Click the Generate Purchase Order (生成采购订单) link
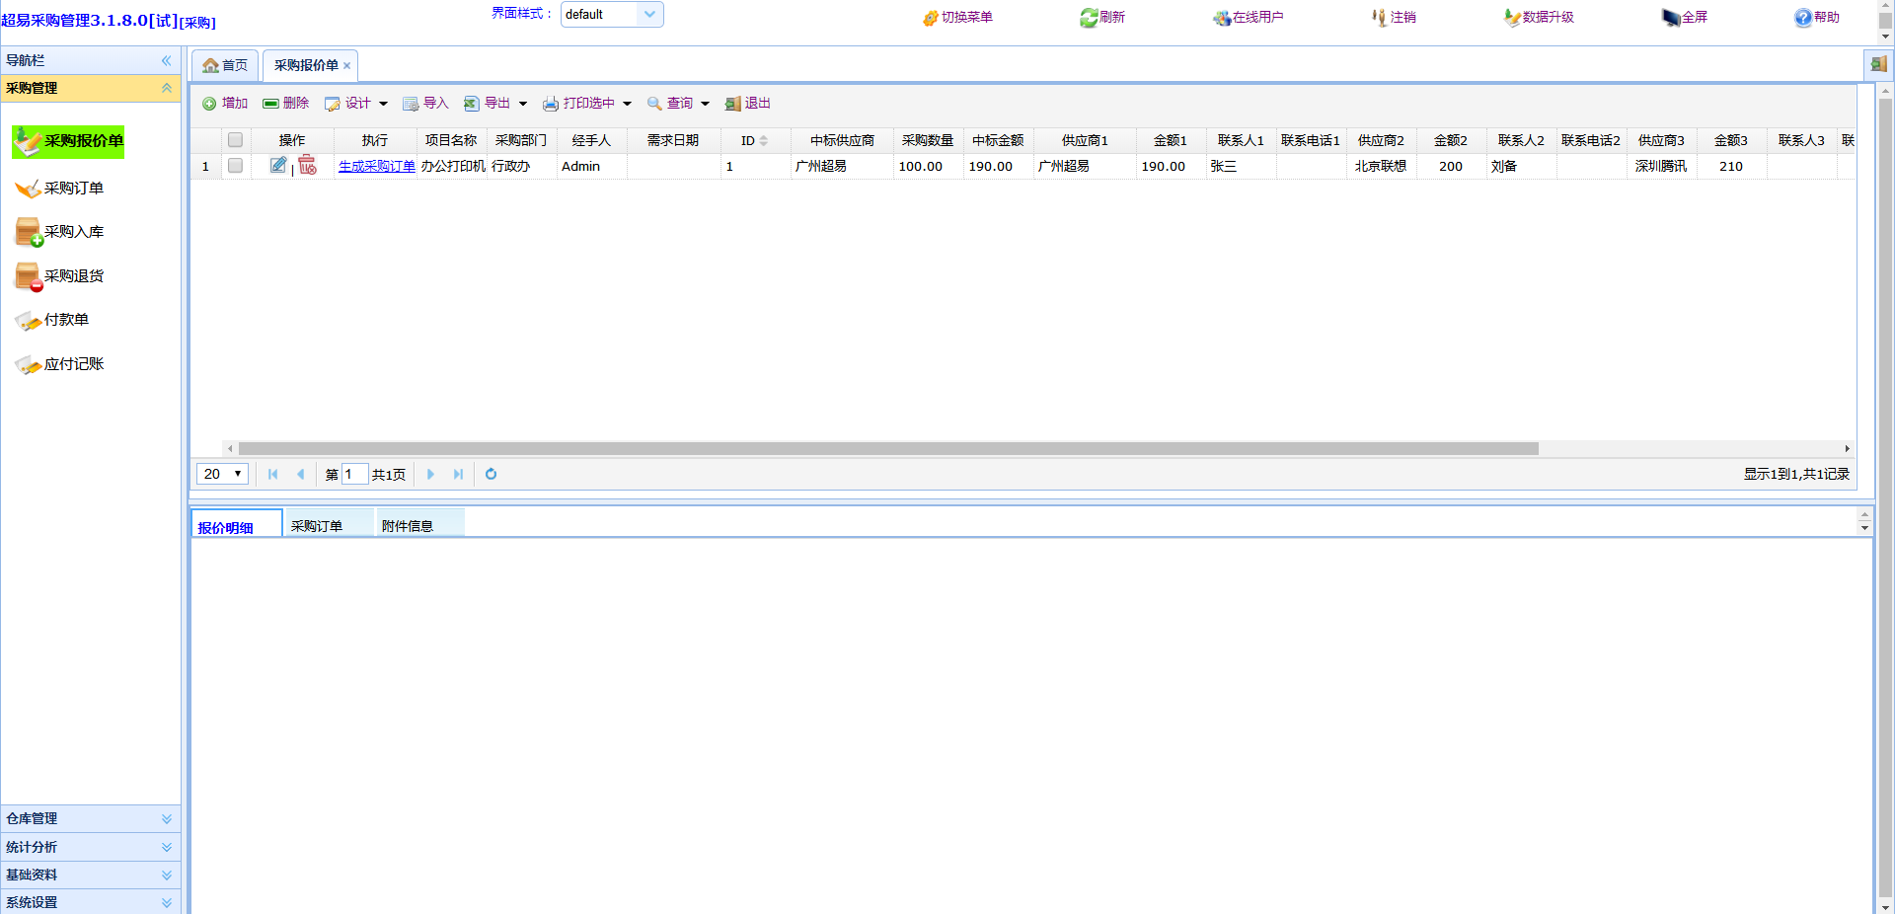1895x914 pixels. tap(376, 167)
